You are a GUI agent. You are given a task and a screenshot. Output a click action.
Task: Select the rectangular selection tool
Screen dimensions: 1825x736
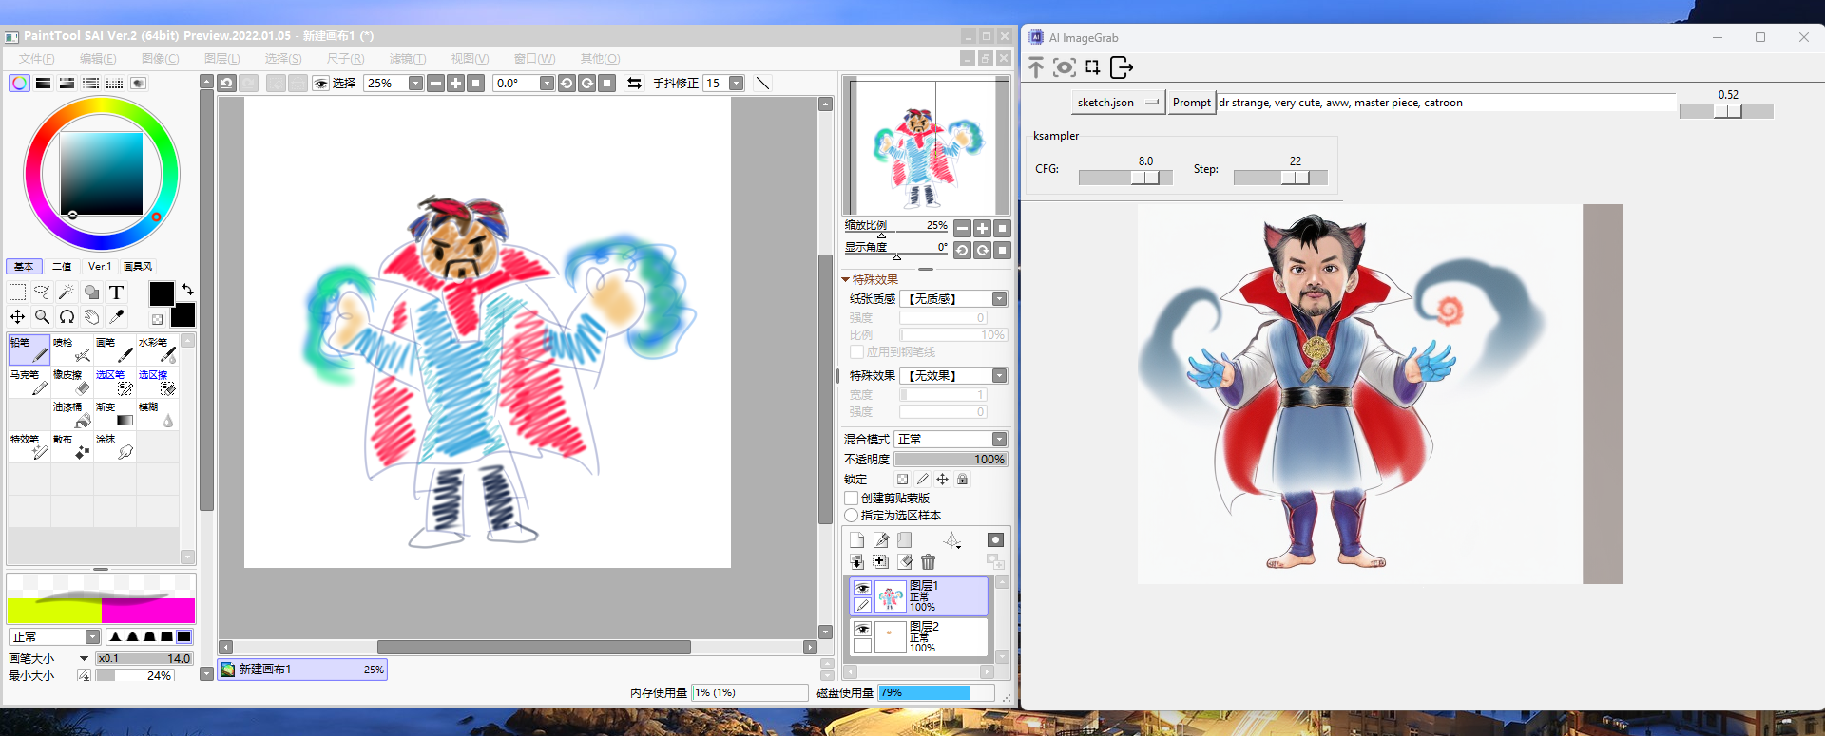coord(17,293)
